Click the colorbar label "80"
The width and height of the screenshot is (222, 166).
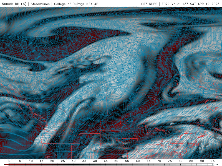[x=180, y=161]
